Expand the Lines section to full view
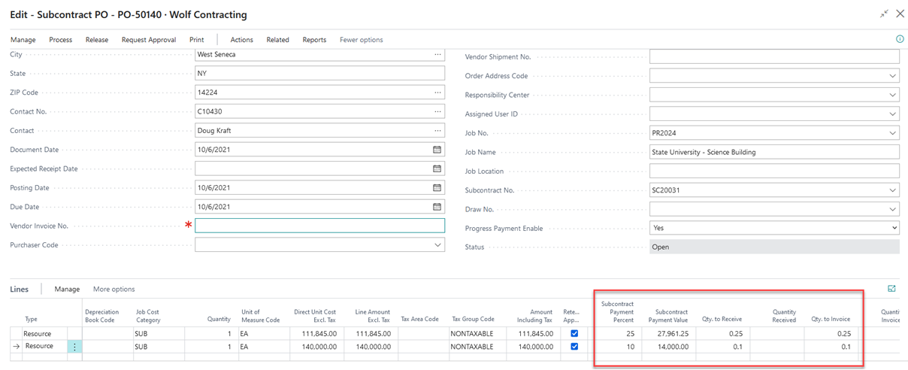908x370 pixels. [891, 289]
